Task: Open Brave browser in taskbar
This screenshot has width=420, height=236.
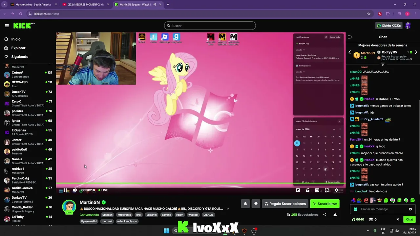Action: [244, 231]
